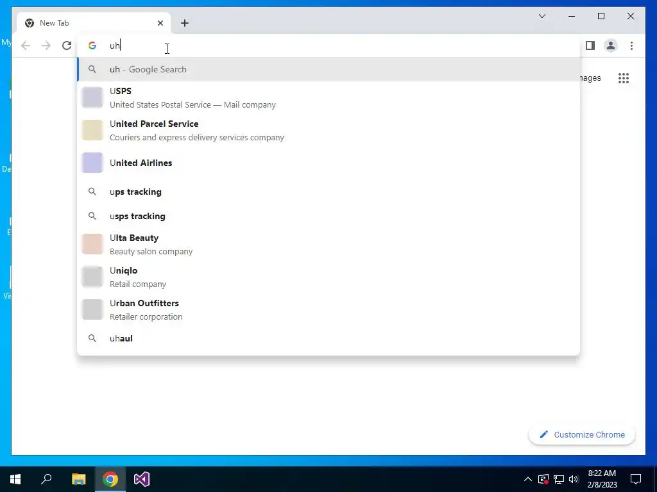The width and height of the screenshot is (657, 492).
Task: Select the 'uhaul' search suggestion
Action: [x=328, y=338]
